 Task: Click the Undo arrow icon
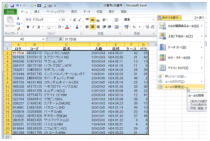click(x=17, y=6)
